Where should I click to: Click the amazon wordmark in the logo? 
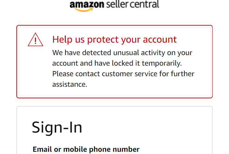coord(87,4)
